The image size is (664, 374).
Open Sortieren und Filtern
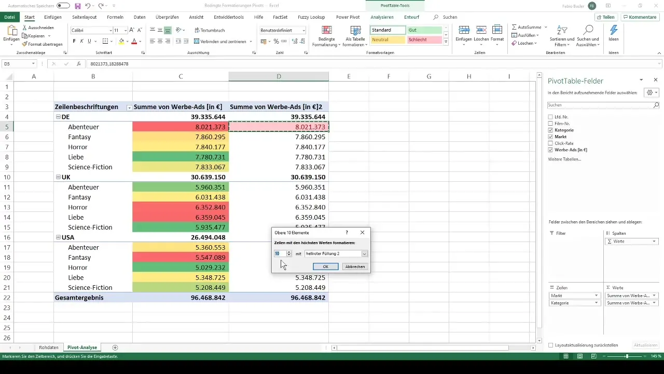pyautogui.click(x=562, y=35)
